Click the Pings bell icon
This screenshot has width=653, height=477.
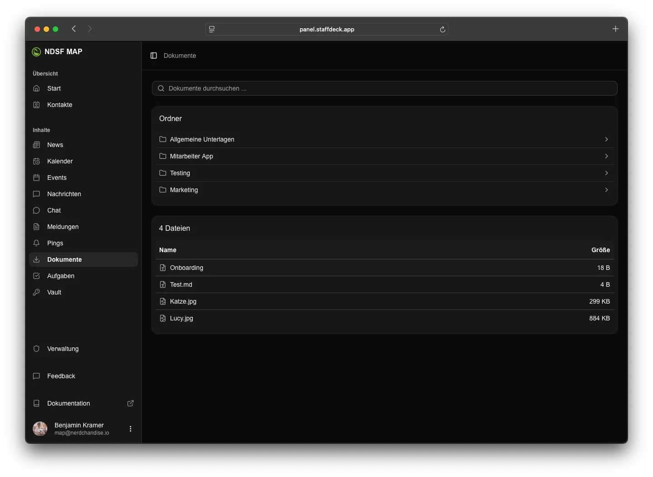36,243
